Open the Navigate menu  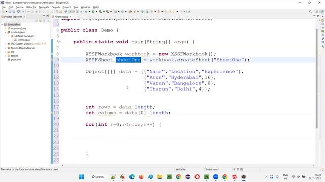(44, 7)
